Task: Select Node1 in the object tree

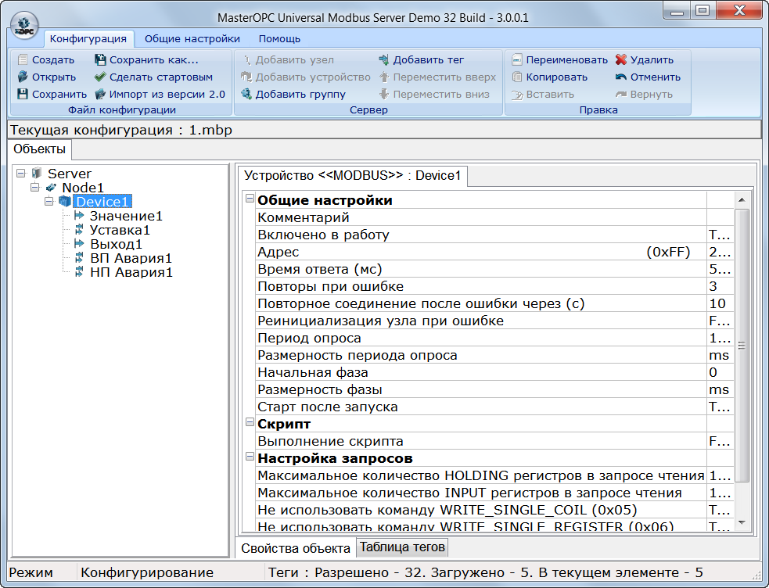Action: [x=83, y=187]
